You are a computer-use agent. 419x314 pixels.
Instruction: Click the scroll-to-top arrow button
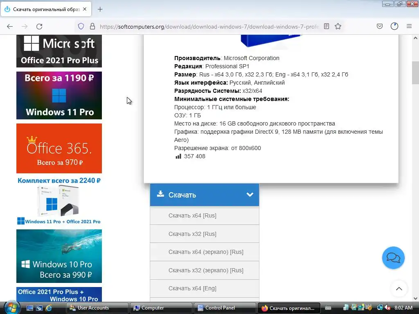pos(399,289)
